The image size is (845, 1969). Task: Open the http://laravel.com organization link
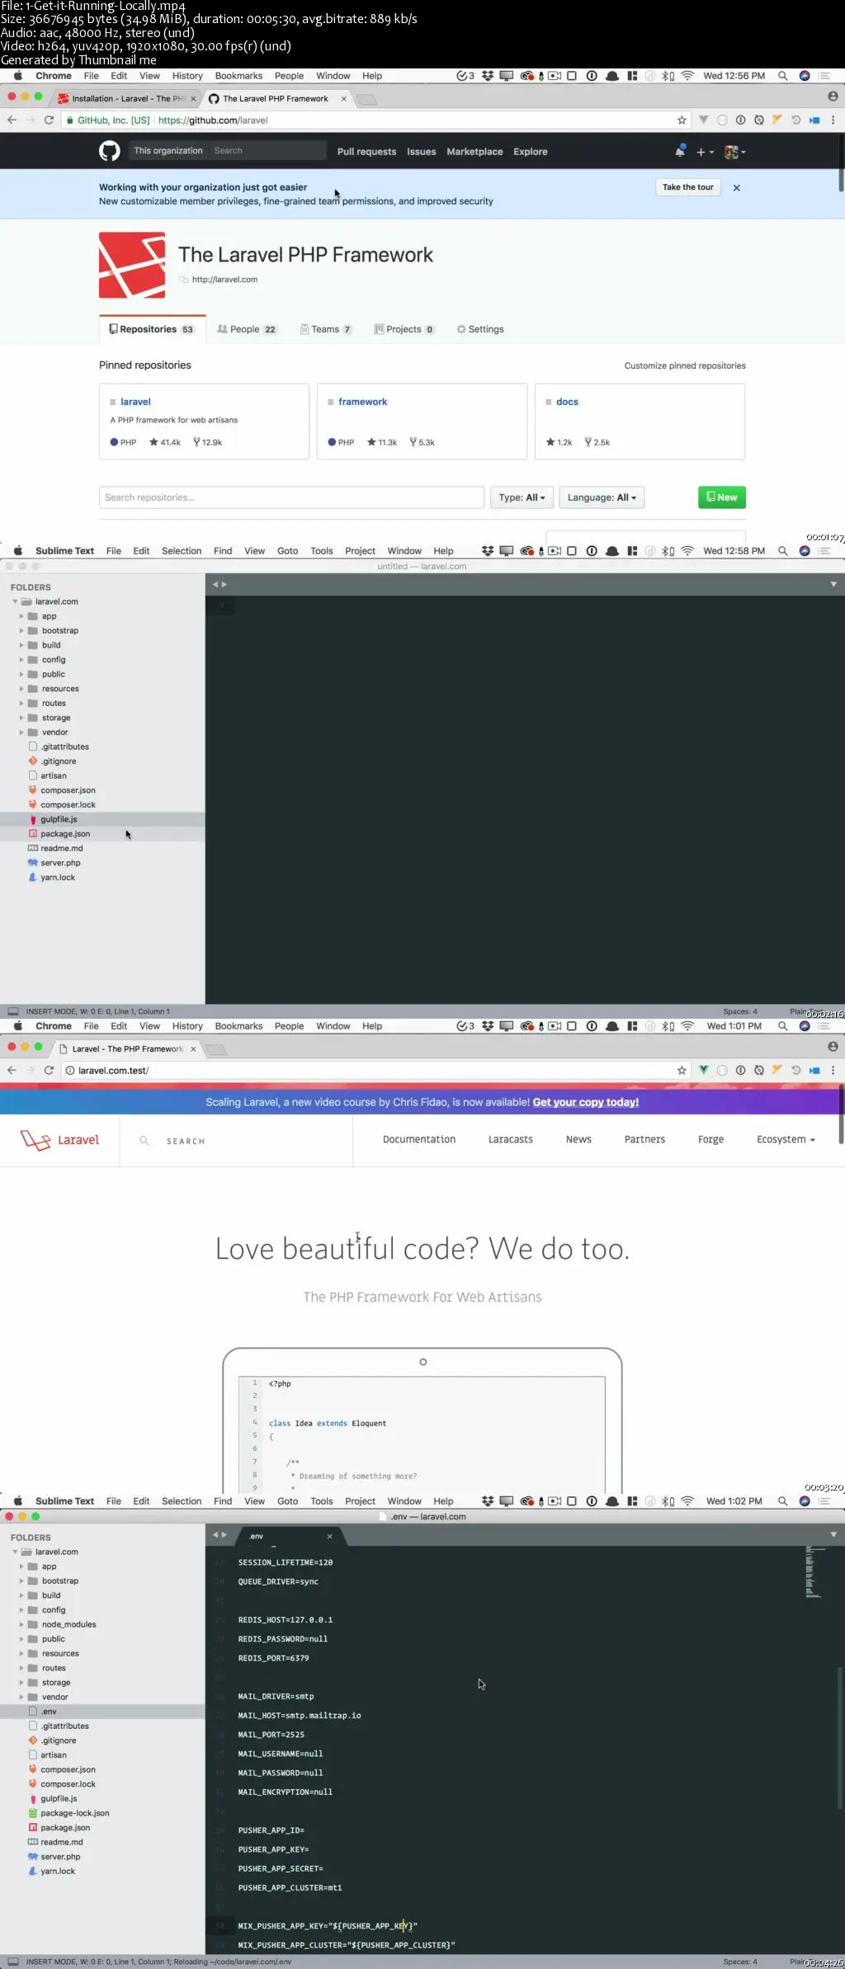coord(224,280)
